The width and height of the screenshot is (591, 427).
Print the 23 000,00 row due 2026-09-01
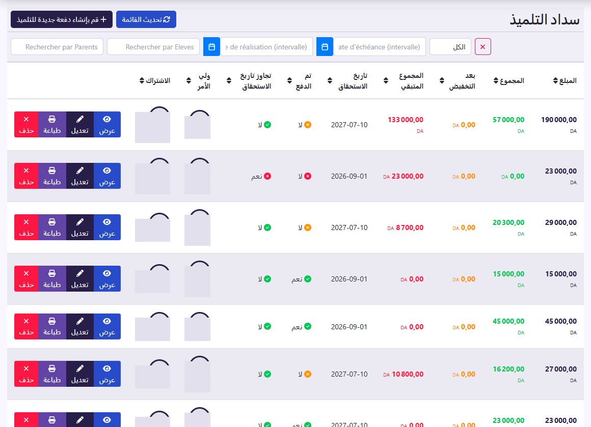(x=52, y=176)
